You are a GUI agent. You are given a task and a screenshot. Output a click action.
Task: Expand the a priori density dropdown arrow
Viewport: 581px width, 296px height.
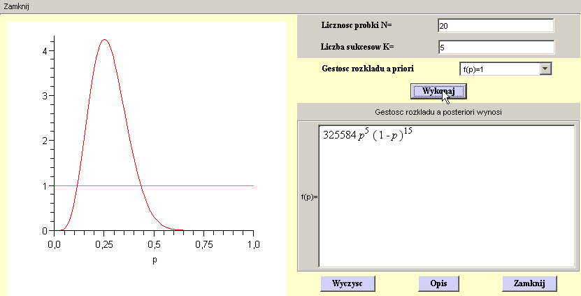pos(545,69)
